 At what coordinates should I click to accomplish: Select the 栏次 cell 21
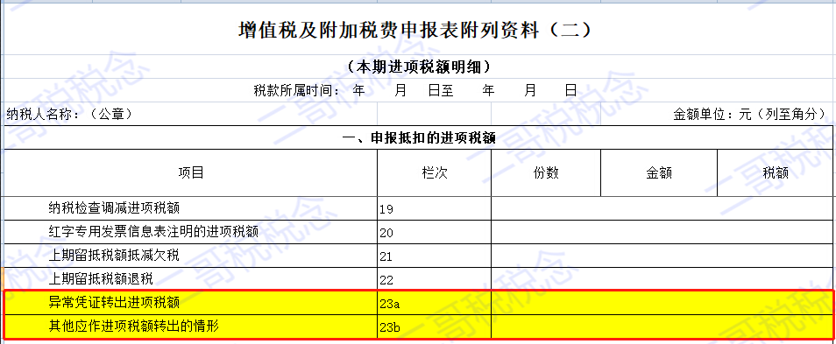[x=434, y=255]
